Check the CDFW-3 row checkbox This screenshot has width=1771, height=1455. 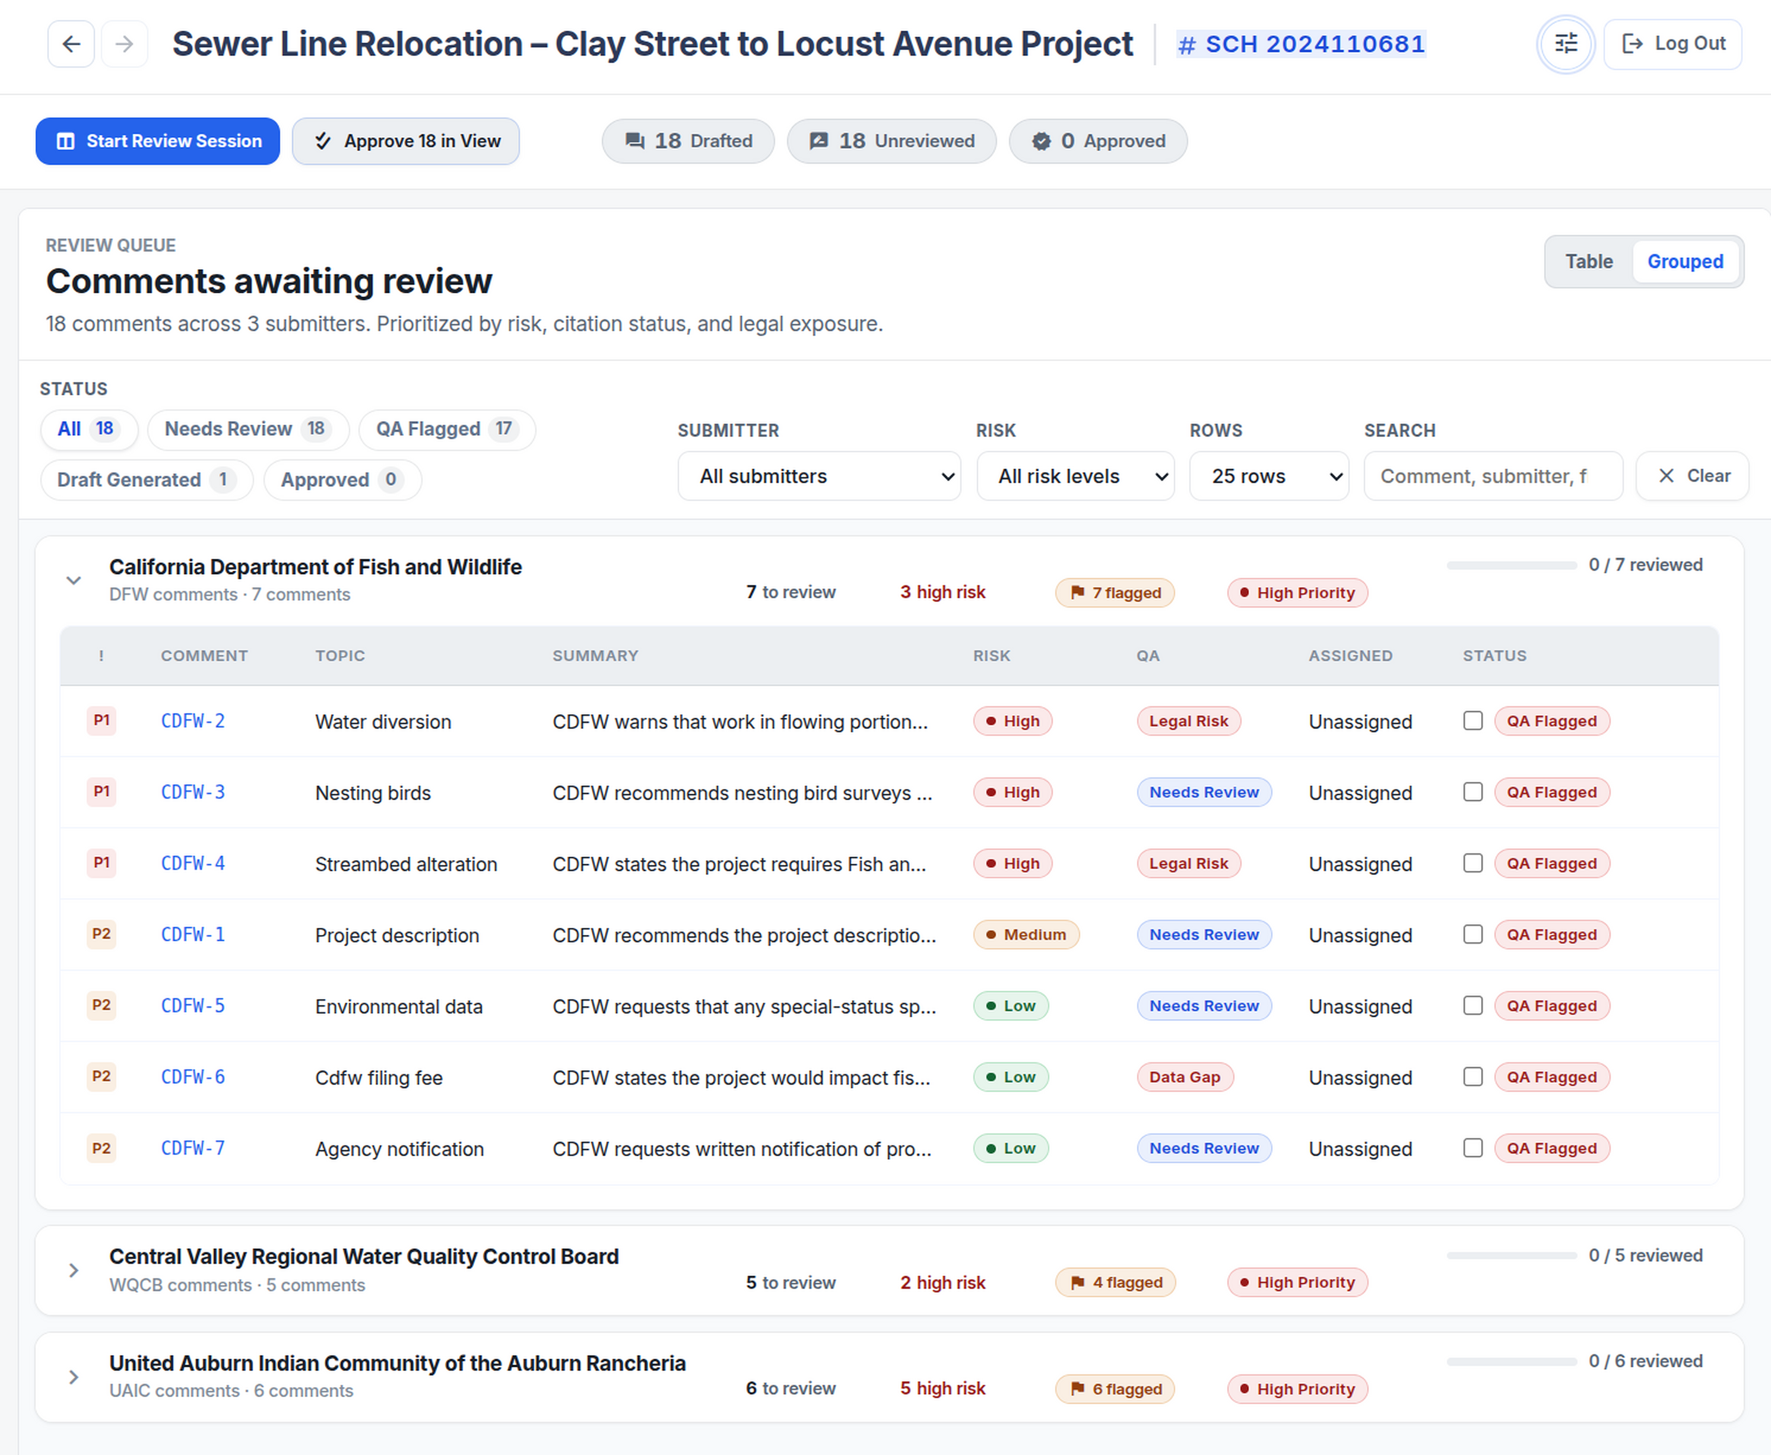point(1472,792)
